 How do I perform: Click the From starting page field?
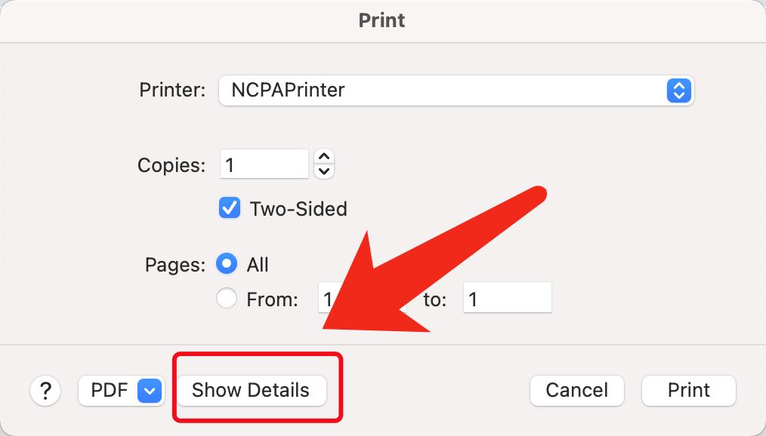329,299
